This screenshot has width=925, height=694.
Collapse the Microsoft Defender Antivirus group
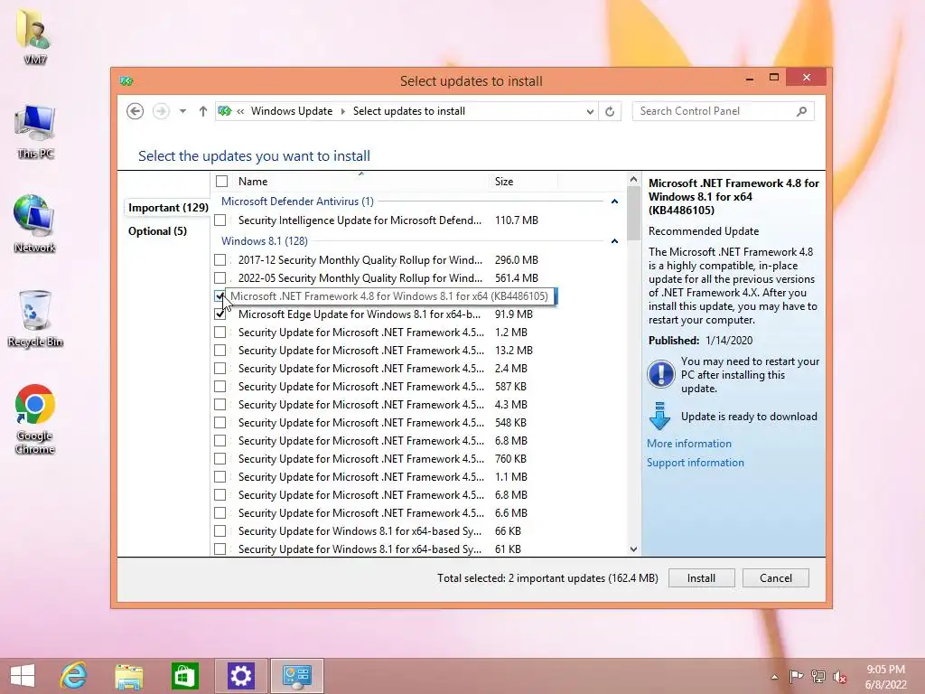(x=614, y=202)
